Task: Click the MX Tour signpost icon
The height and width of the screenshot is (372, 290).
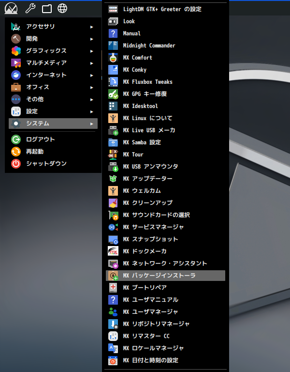Action: click(x=113, y=155)
